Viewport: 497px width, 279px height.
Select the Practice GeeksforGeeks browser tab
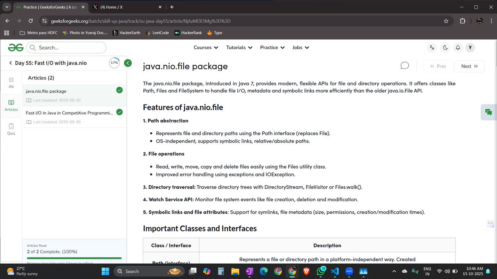click(x=50, y=7)
